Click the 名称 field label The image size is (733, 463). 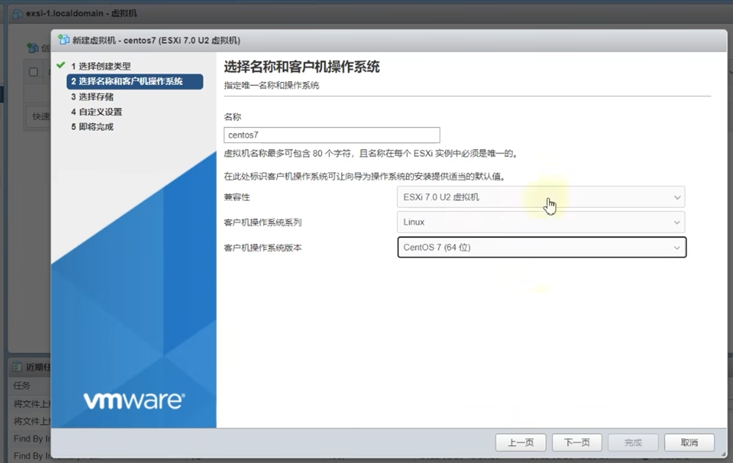(x=232, y=117)
